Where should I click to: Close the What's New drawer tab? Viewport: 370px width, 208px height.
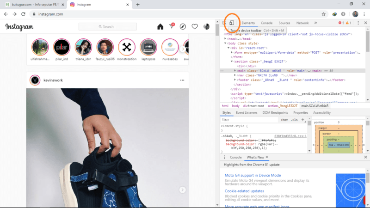[x=267, y=157]
